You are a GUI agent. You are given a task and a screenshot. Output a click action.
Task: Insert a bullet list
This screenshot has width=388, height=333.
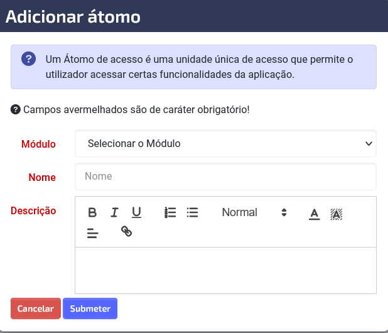(192, 212)
